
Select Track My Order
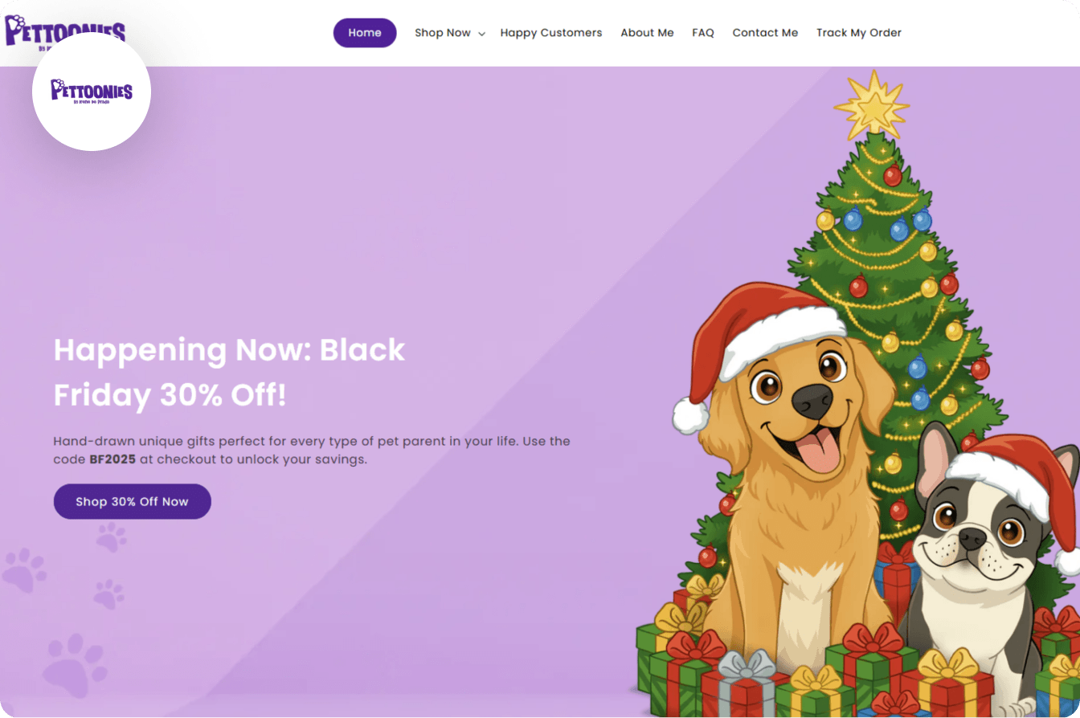859,33
